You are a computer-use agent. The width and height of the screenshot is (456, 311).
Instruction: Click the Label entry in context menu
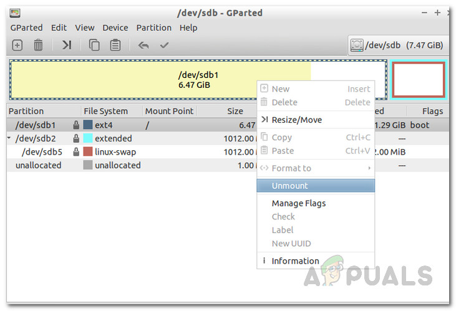316,230
